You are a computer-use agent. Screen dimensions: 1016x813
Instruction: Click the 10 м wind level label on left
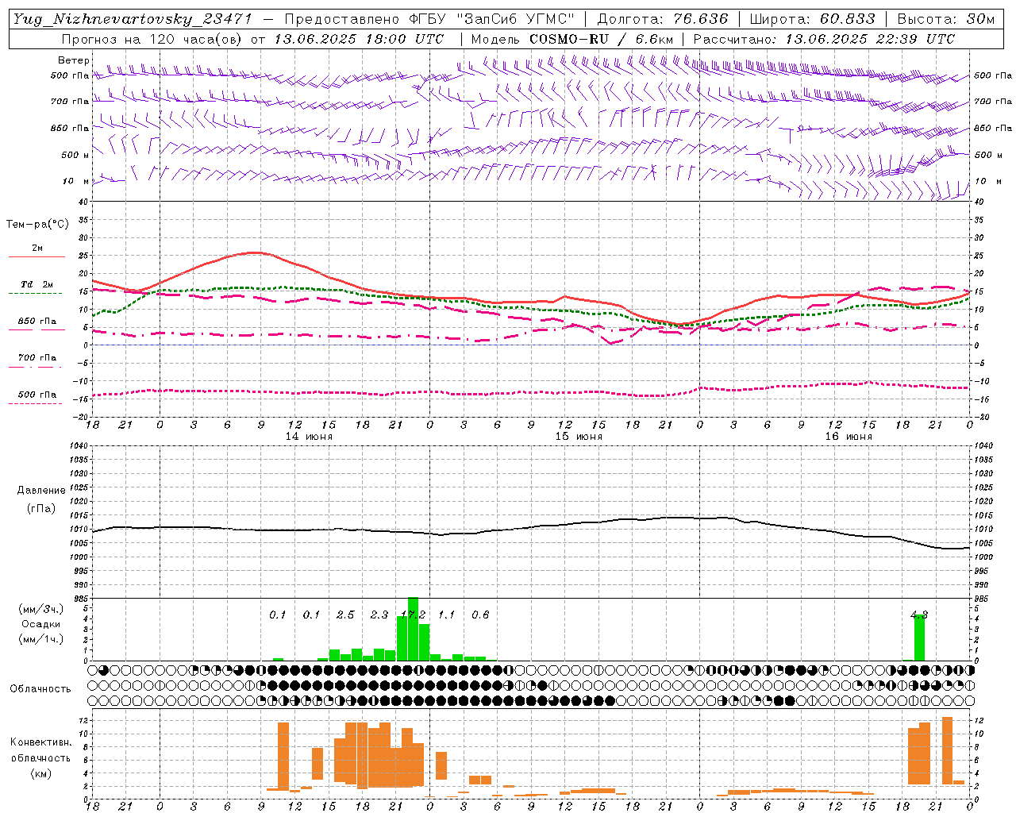75,181
